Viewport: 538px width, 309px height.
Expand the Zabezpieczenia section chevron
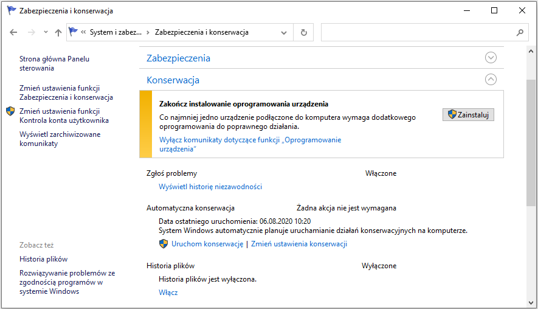tap(491, 58)
